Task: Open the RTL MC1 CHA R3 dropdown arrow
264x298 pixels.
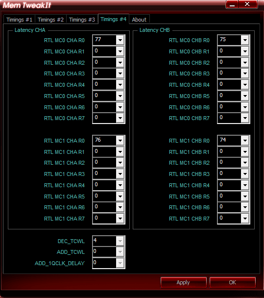Action: pyautogui.click(x=120, y=174)
